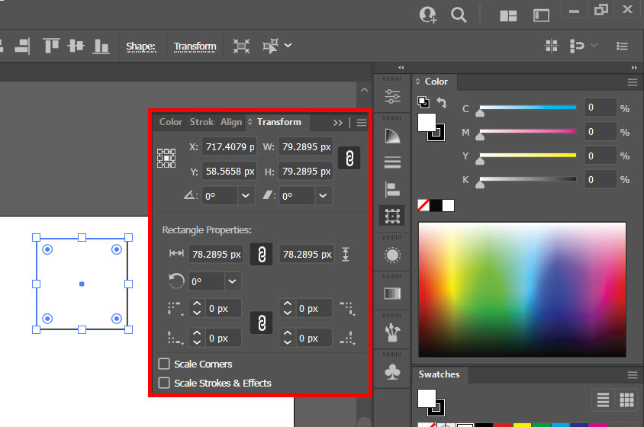Enable the Scale Corners checkbox

tap(164, 364)
